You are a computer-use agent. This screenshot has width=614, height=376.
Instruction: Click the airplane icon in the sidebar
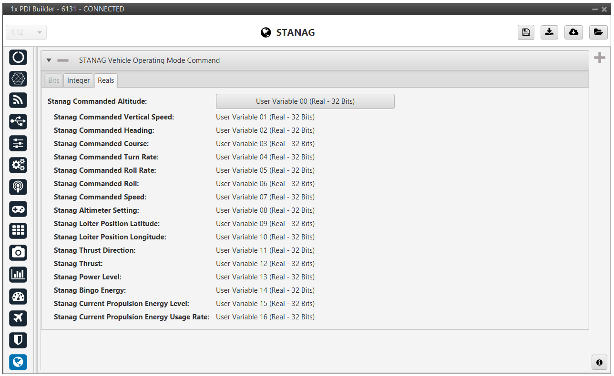18,318
